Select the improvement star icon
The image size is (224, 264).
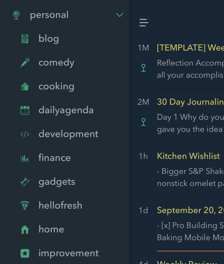click(25, 253)
